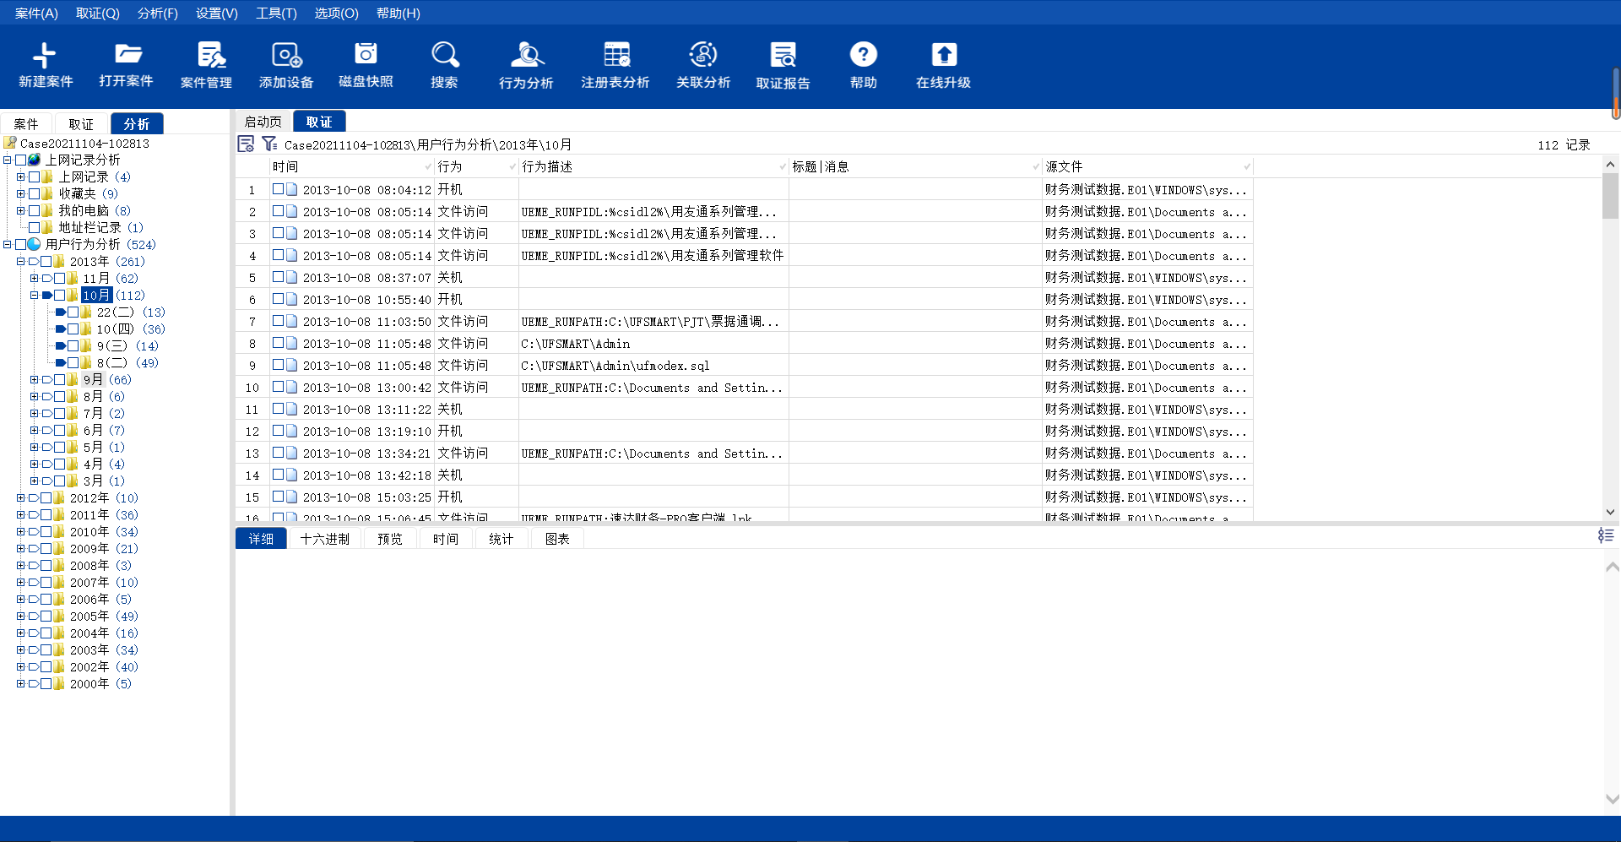Select the 2003年 (34) tree item
Screen dimensions: 1621x842
[x=104, y=649]
